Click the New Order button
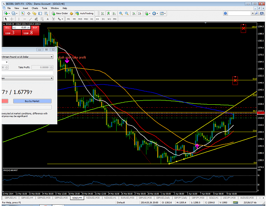267x206 pixels. click(x=60, y=13)
